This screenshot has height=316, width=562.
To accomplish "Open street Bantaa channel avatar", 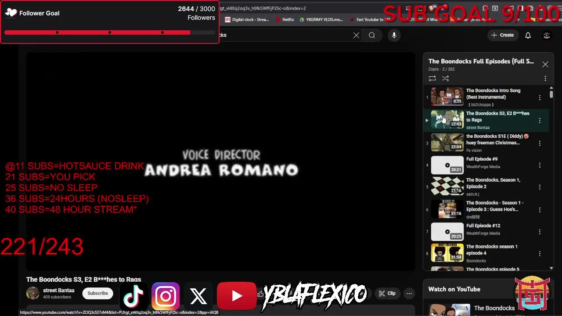I will (x=32, y=293).
